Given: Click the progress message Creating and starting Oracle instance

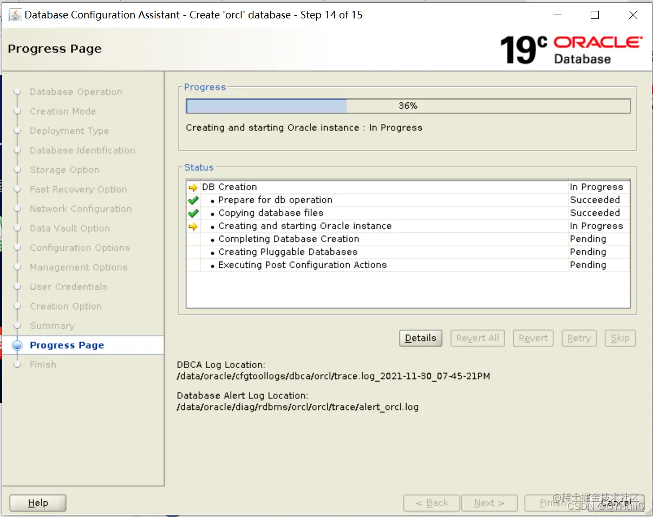Looking at the screenshot, I should coord(304,128).
